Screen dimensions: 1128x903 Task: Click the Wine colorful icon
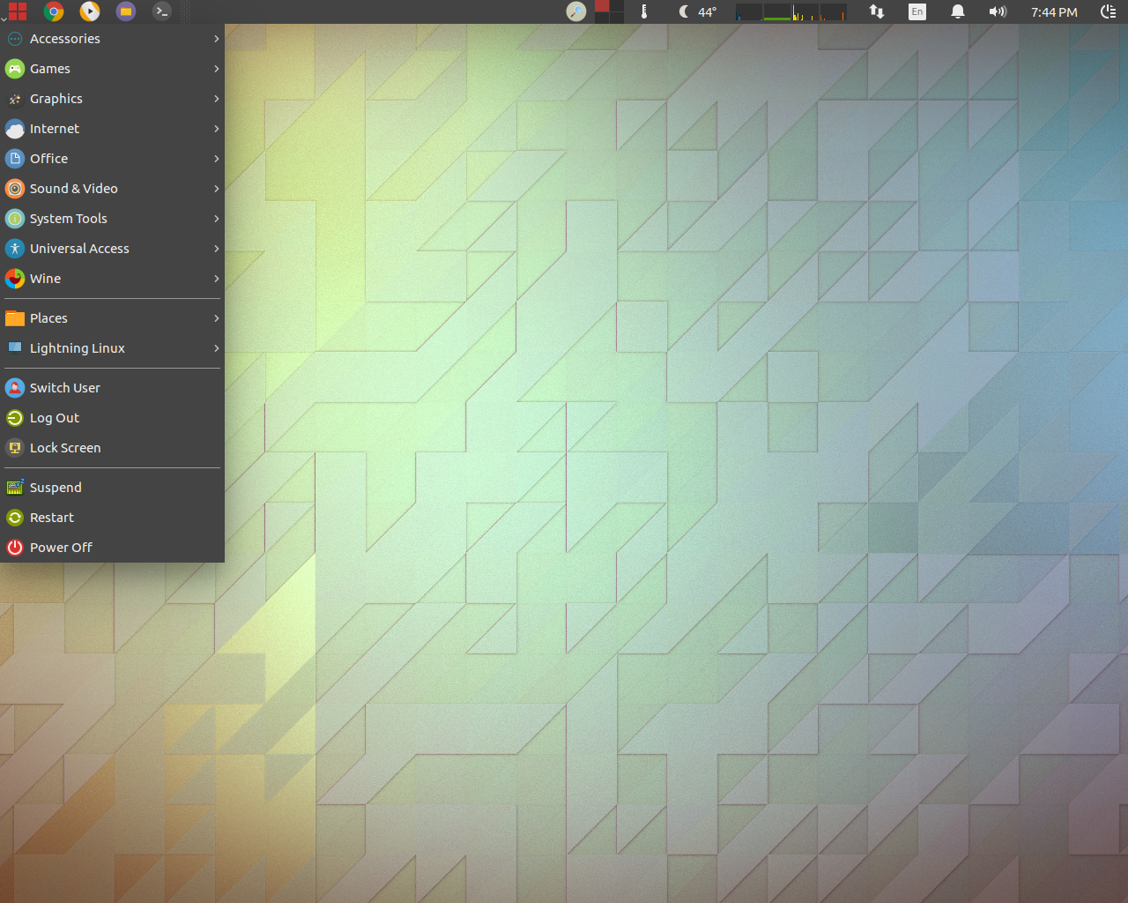click(15, 279)
